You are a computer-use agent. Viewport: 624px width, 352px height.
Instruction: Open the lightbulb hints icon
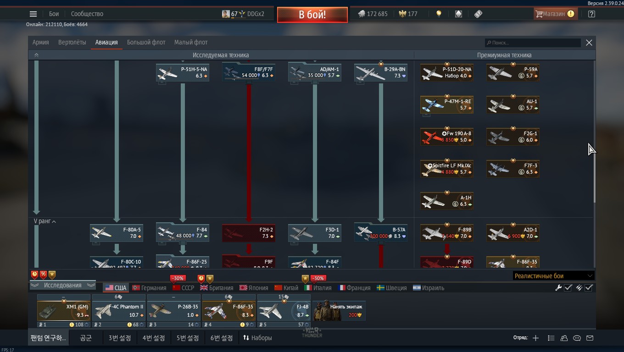pyautogui.click(x=439, y=14)
